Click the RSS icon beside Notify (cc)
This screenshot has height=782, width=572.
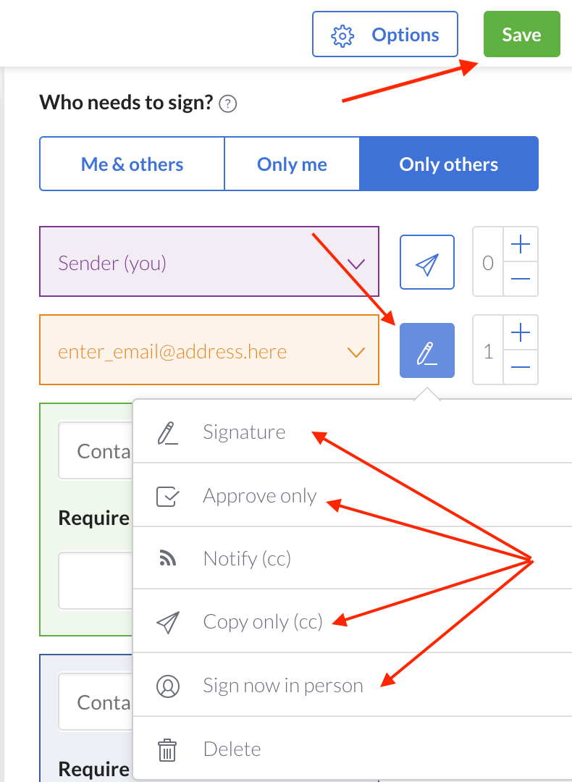click(167, 558)
